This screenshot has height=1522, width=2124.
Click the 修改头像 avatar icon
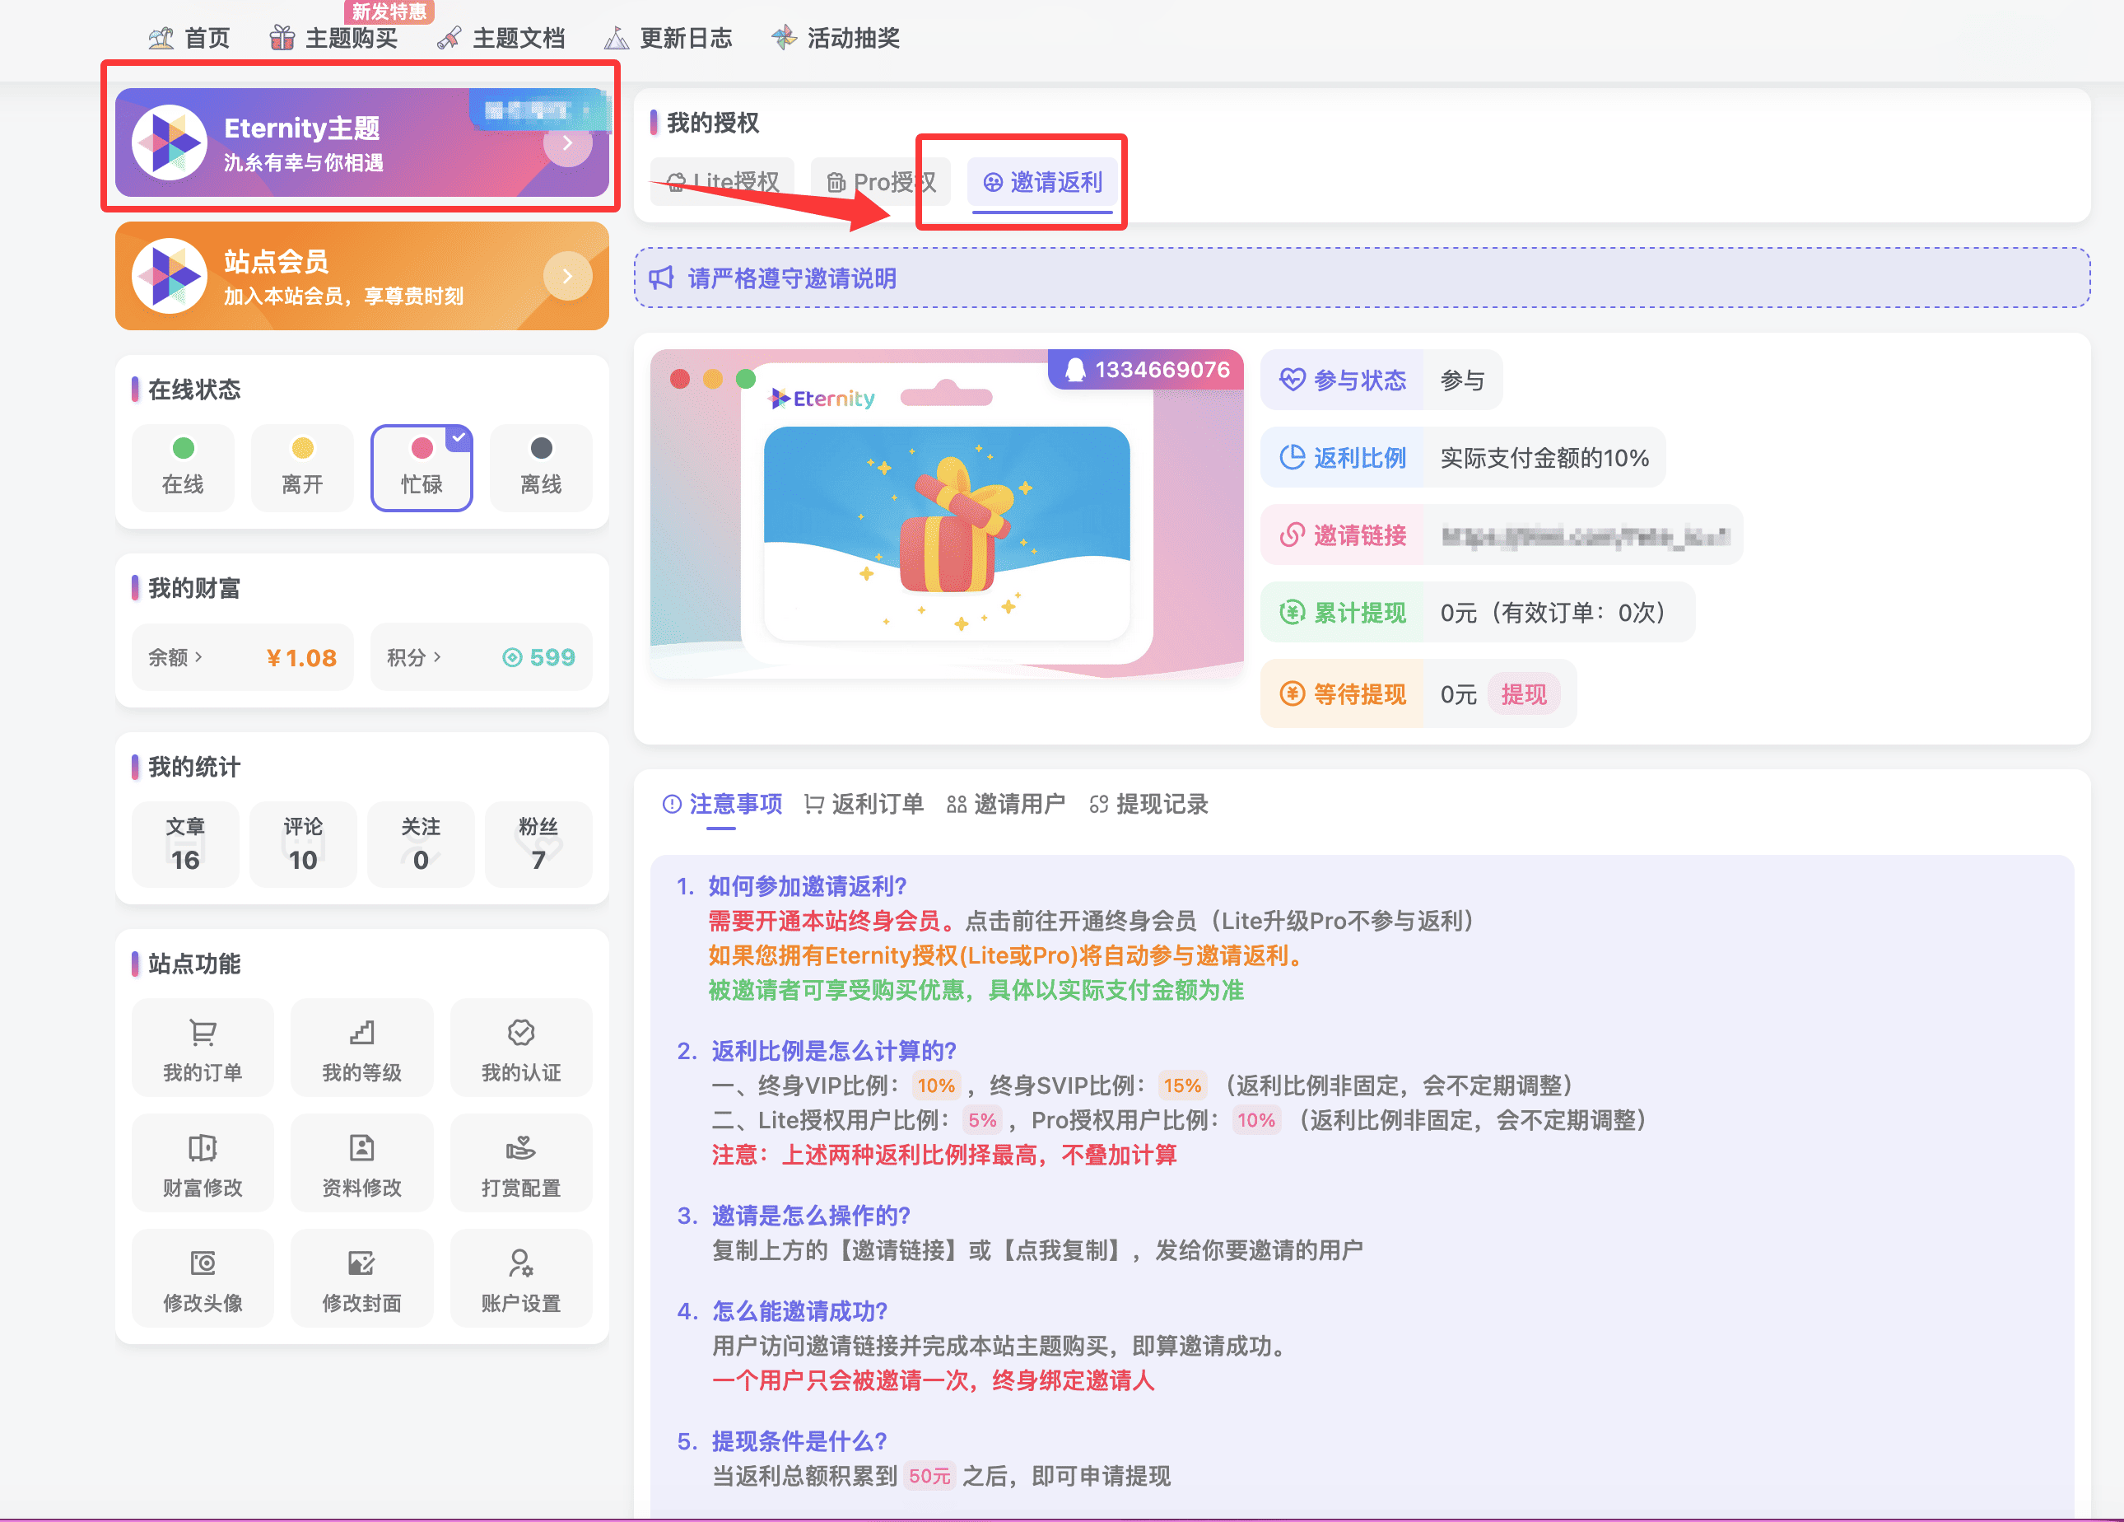203,1263
